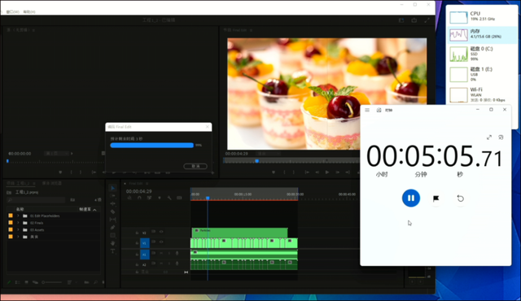This screenshot has height=301, width=521.
Task: Toggle A1 track targeting
Action: click(x=145, y=255)
